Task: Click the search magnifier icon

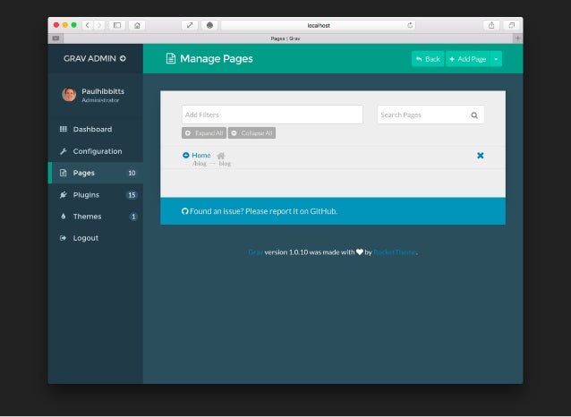Action: click(x=474, y=115)
